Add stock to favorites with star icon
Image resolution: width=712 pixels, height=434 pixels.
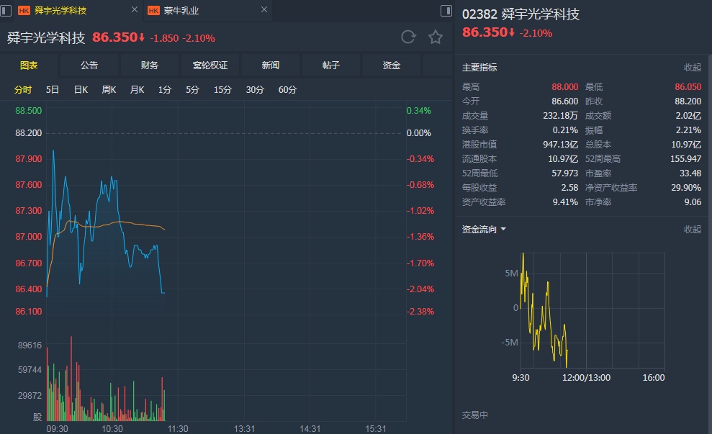click(x=436, y=37)
